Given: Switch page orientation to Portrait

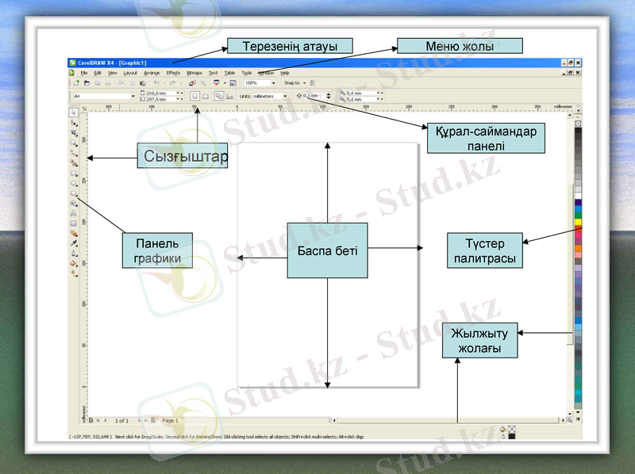Looking at the screenshot, I should point(194,96).
